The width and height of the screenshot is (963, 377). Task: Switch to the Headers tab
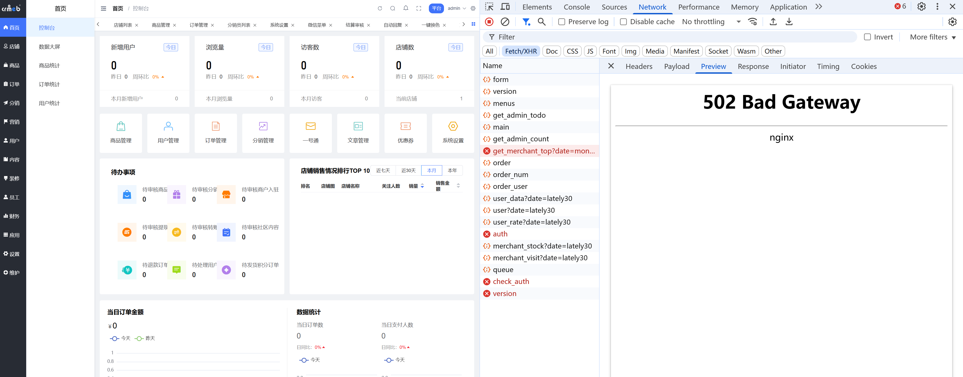click(639, 66)
